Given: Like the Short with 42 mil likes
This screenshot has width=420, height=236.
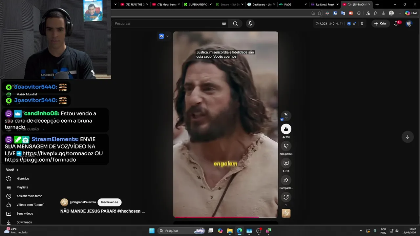Looking at the screenshot, I should (x=286, y=129).
